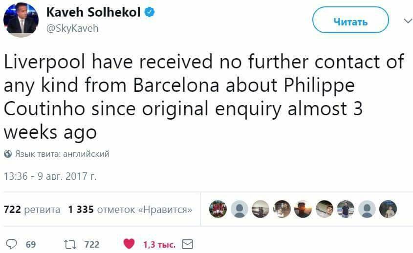The height and width of the screenshot is (253, 413).
Task: Toggle the red heart like button
Action: click(129, 244)
